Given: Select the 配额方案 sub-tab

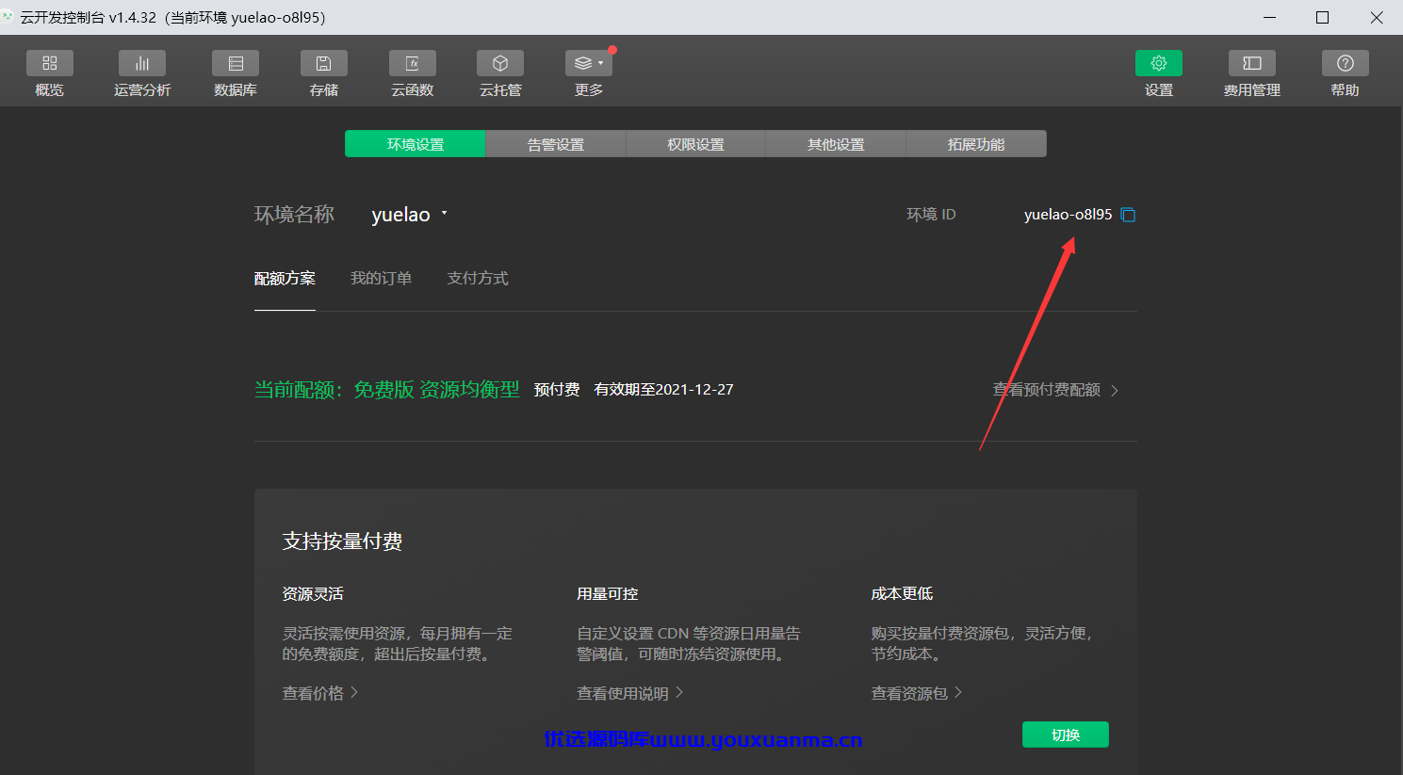Looking at the screenshot, I should [x=285, y=279].
